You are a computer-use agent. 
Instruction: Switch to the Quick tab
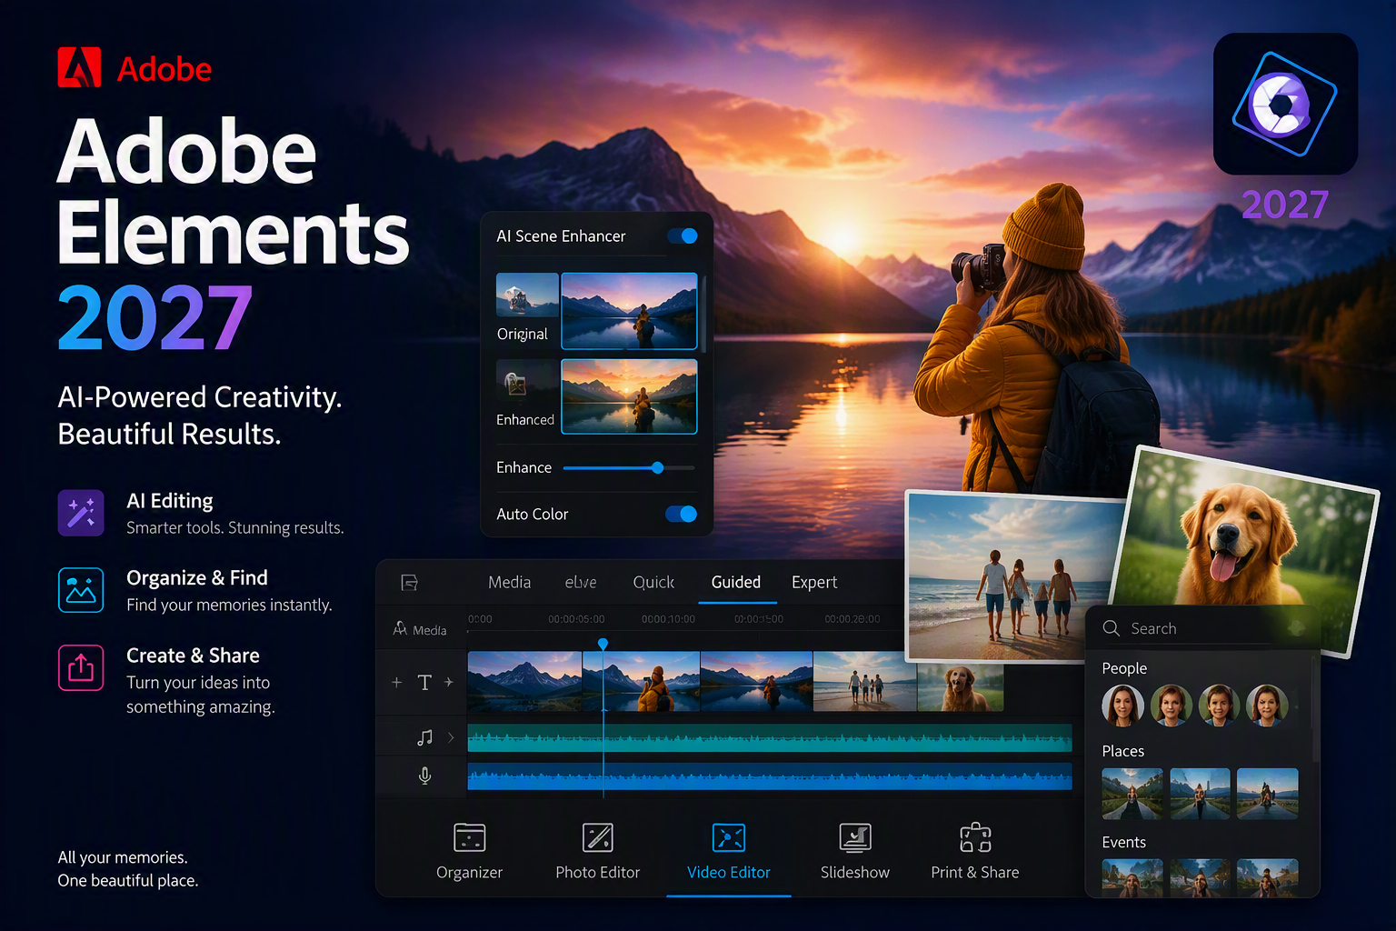653,582
